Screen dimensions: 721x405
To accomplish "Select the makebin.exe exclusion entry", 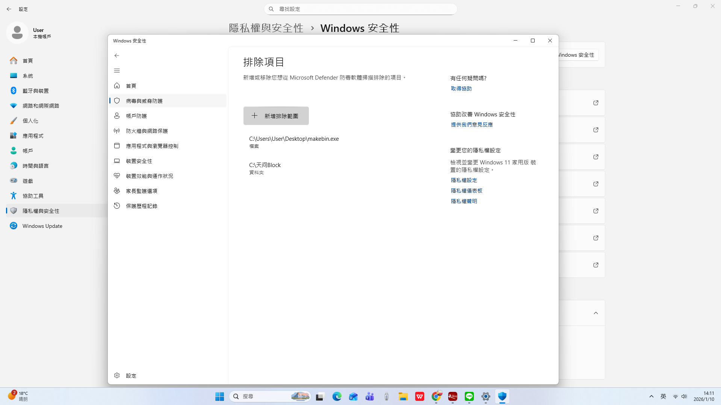I will (x=294, y=142).
